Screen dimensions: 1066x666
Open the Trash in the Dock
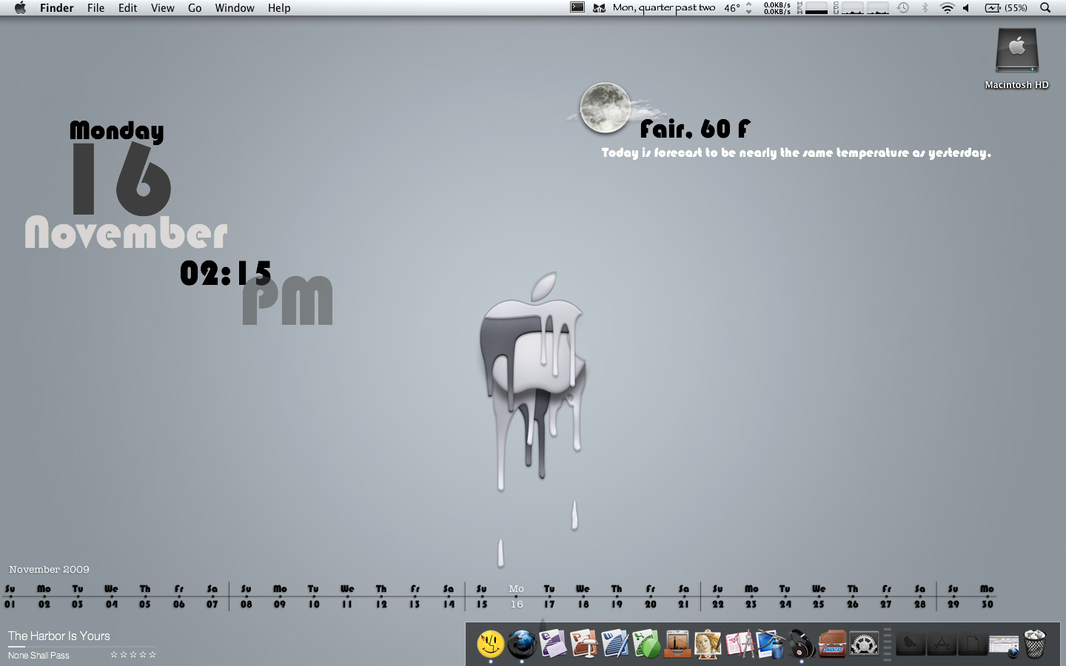click(1035, 644)
